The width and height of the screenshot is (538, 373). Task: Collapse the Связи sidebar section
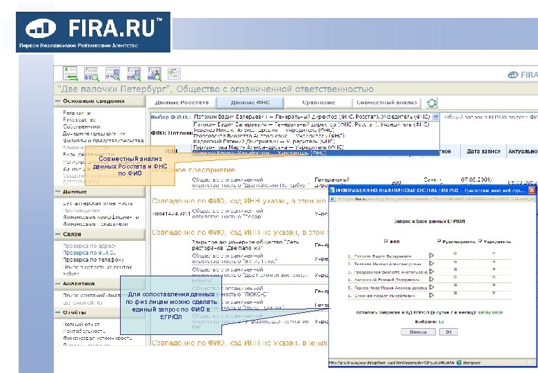point(58,234)
